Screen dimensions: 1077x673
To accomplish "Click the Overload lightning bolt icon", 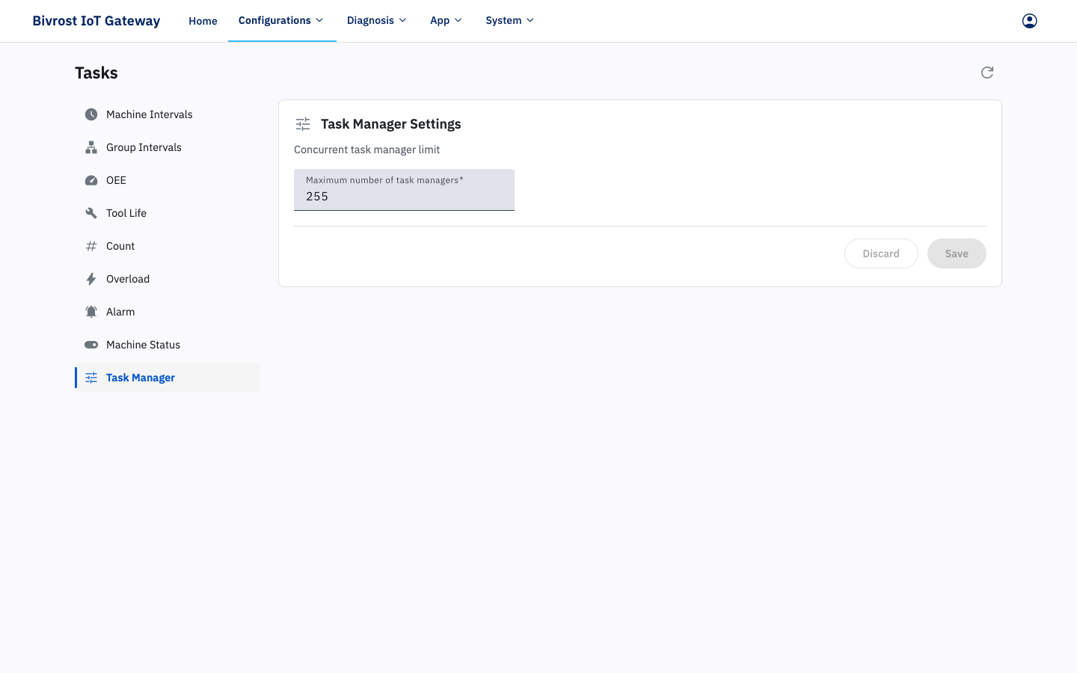I will coord(91,279).
